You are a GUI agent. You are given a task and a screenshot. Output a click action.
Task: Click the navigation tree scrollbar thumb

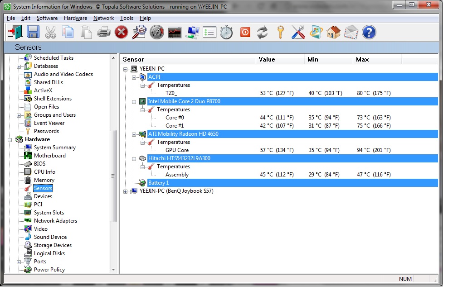113,176
